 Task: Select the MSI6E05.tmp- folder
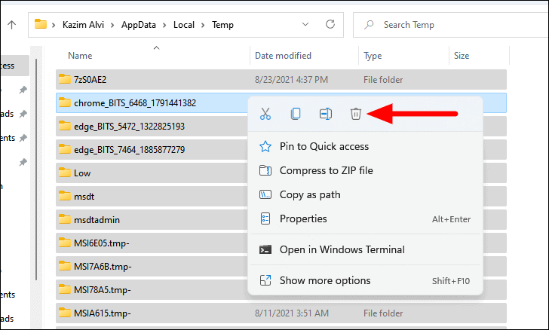click(152, 243)
